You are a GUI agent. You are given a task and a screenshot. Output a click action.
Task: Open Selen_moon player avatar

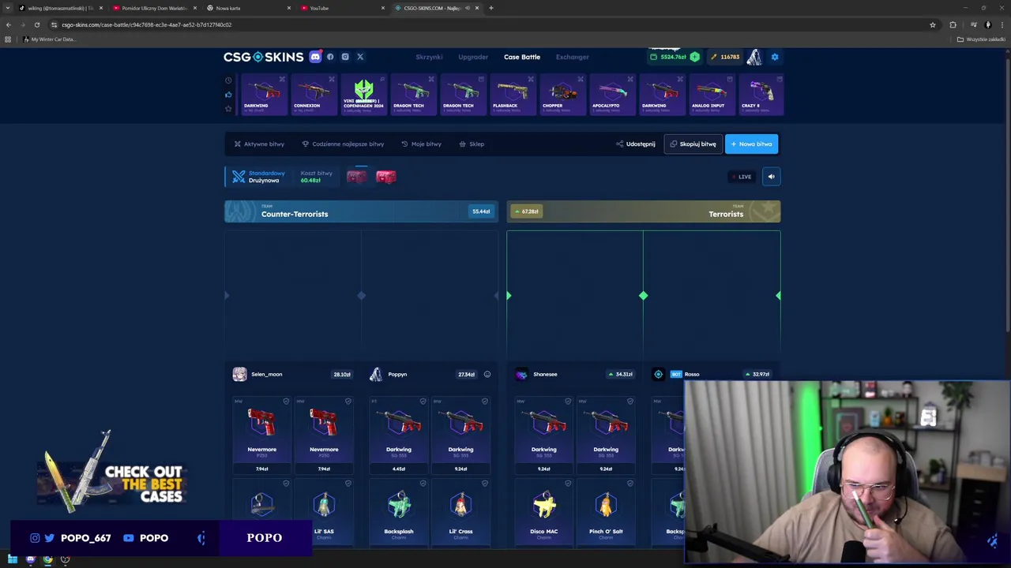tap(239, 374)
